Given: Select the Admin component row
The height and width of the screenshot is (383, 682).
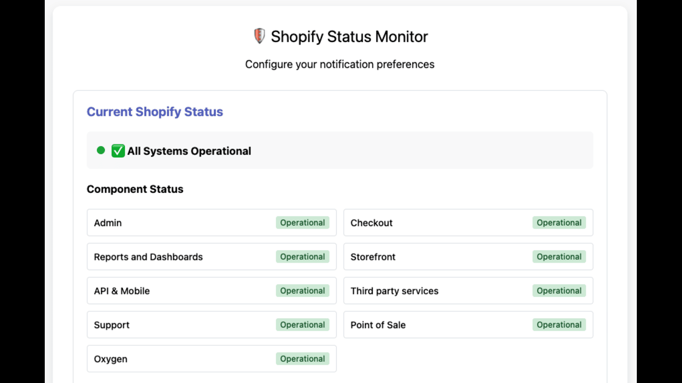Looking at the screenshot, I should 212,223.
